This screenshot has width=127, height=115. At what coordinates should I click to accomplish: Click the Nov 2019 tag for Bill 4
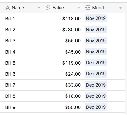click(96, 52)
